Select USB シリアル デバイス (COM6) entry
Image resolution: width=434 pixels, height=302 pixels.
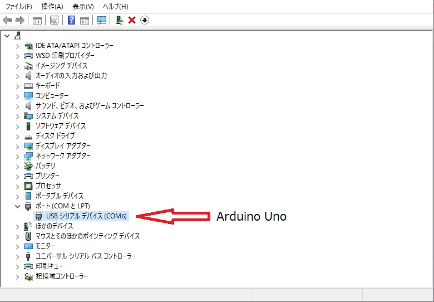coord(86,216)
